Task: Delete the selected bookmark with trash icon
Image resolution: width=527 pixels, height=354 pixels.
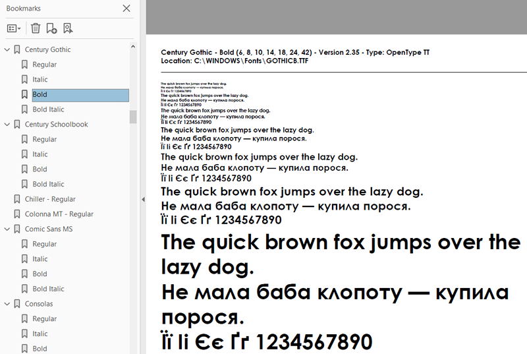Action: (x=36, y=28)
